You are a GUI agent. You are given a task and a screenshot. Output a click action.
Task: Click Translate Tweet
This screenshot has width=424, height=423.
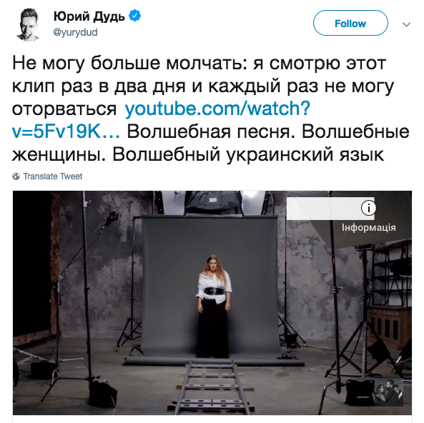pyautogui.click(x=52, y=176)
